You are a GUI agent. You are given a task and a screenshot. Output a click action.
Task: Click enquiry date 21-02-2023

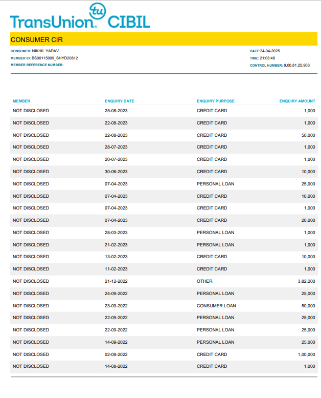(x=116, y=245)
